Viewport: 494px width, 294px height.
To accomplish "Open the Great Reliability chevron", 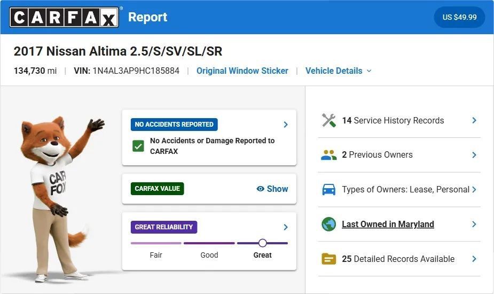I will (285, 227).
